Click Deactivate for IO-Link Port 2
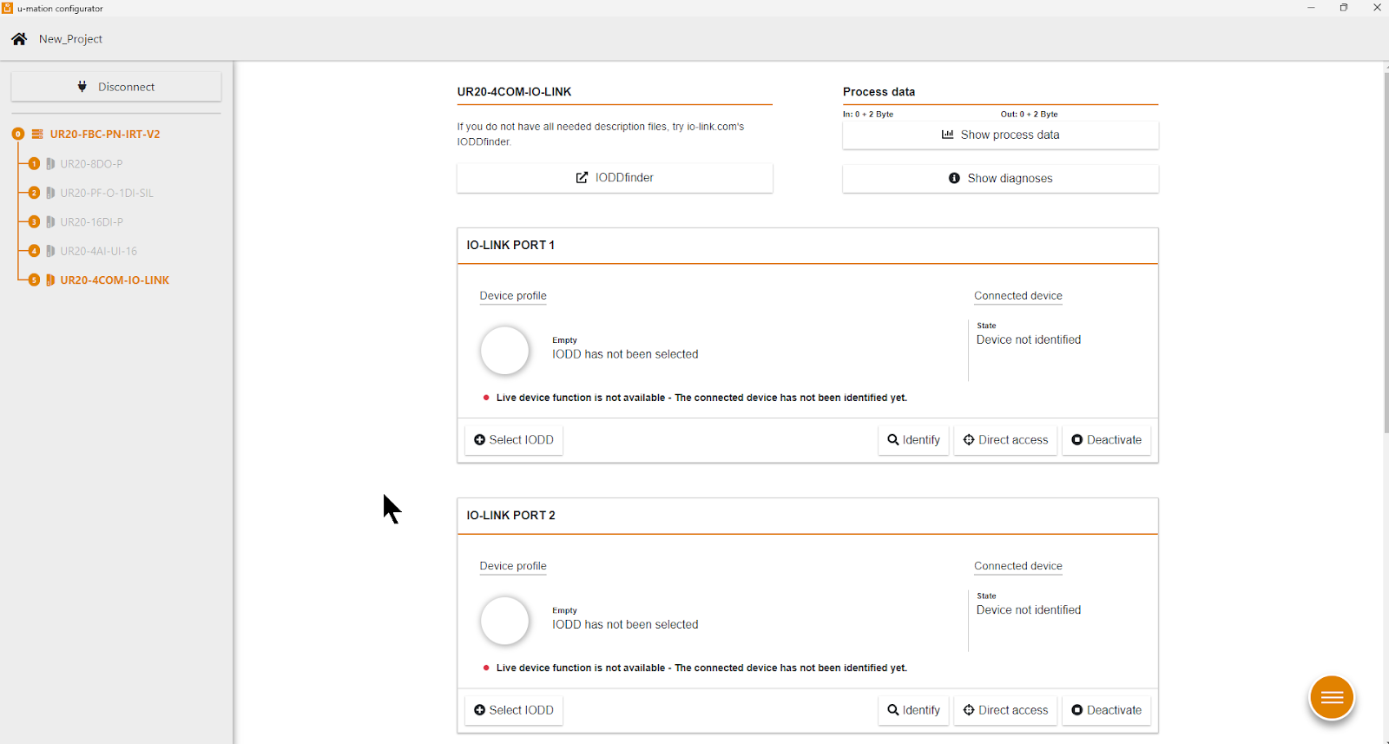This screenshot has height=744, width=1389. 1107,710
